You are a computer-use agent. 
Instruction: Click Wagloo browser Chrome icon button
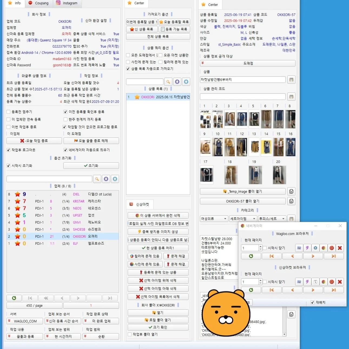[324, 248]
